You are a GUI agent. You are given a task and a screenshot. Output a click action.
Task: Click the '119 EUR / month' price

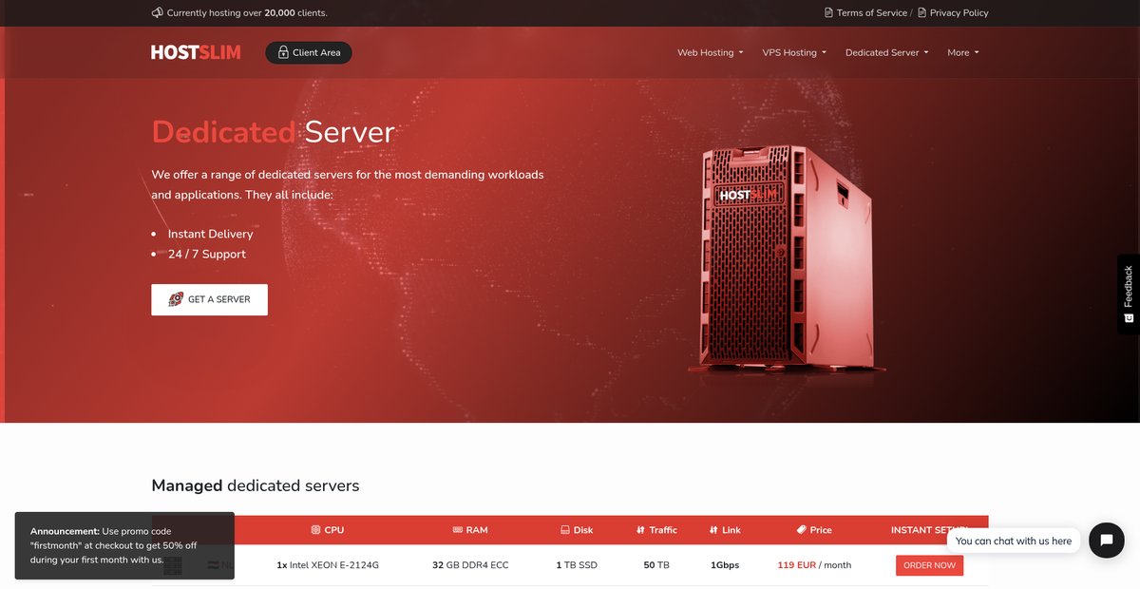(x=814, y=565)
